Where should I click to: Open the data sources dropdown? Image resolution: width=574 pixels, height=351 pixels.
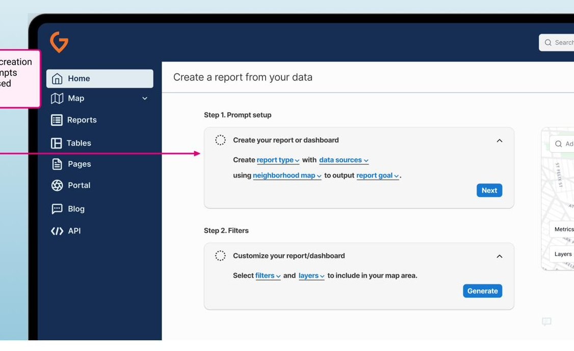point(344,160)
